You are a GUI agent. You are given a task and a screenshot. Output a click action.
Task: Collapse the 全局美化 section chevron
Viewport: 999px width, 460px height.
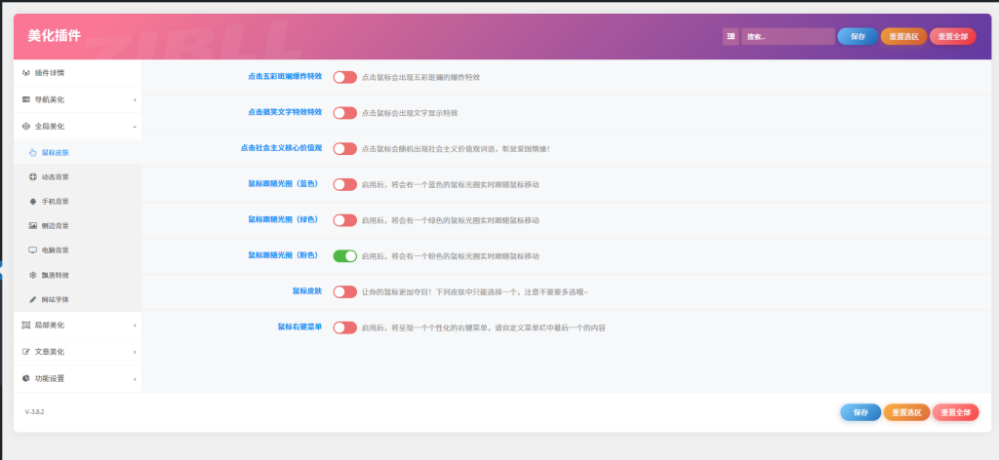click(135, 127)
